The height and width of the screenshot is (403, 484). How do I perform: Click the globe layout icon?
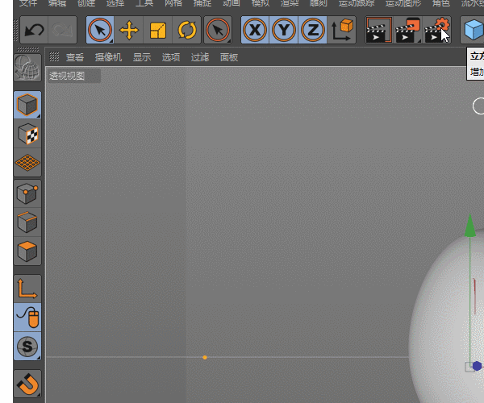[27, 68]
